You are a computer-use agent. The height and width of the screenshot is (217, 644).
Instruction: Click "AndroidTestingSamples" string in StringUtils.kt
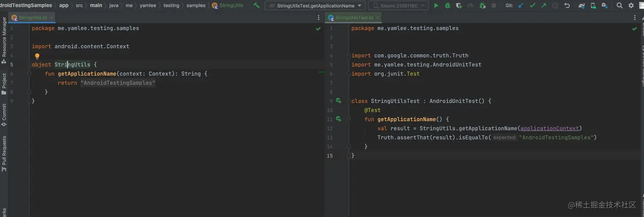(x=118, y=83)
